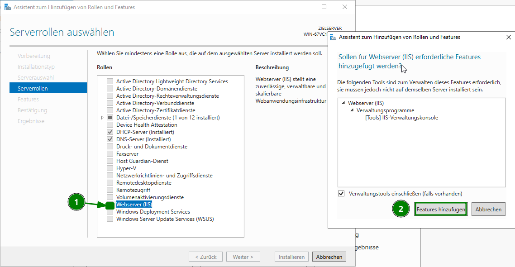The height and width of the screenshot is (267, 515).
Task: Select the Remotedesktopdienste checkbox
Action: [x=110, y=182]
